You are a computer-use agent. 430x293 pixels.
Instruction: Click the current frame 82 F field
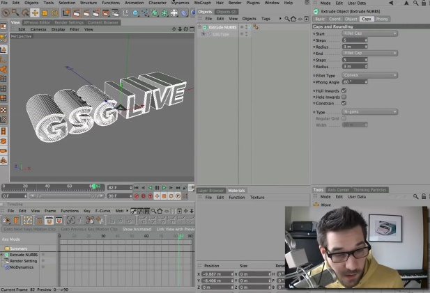120,188
